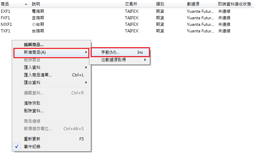Select the EXF1 symbol row

[x=127, y=11]
